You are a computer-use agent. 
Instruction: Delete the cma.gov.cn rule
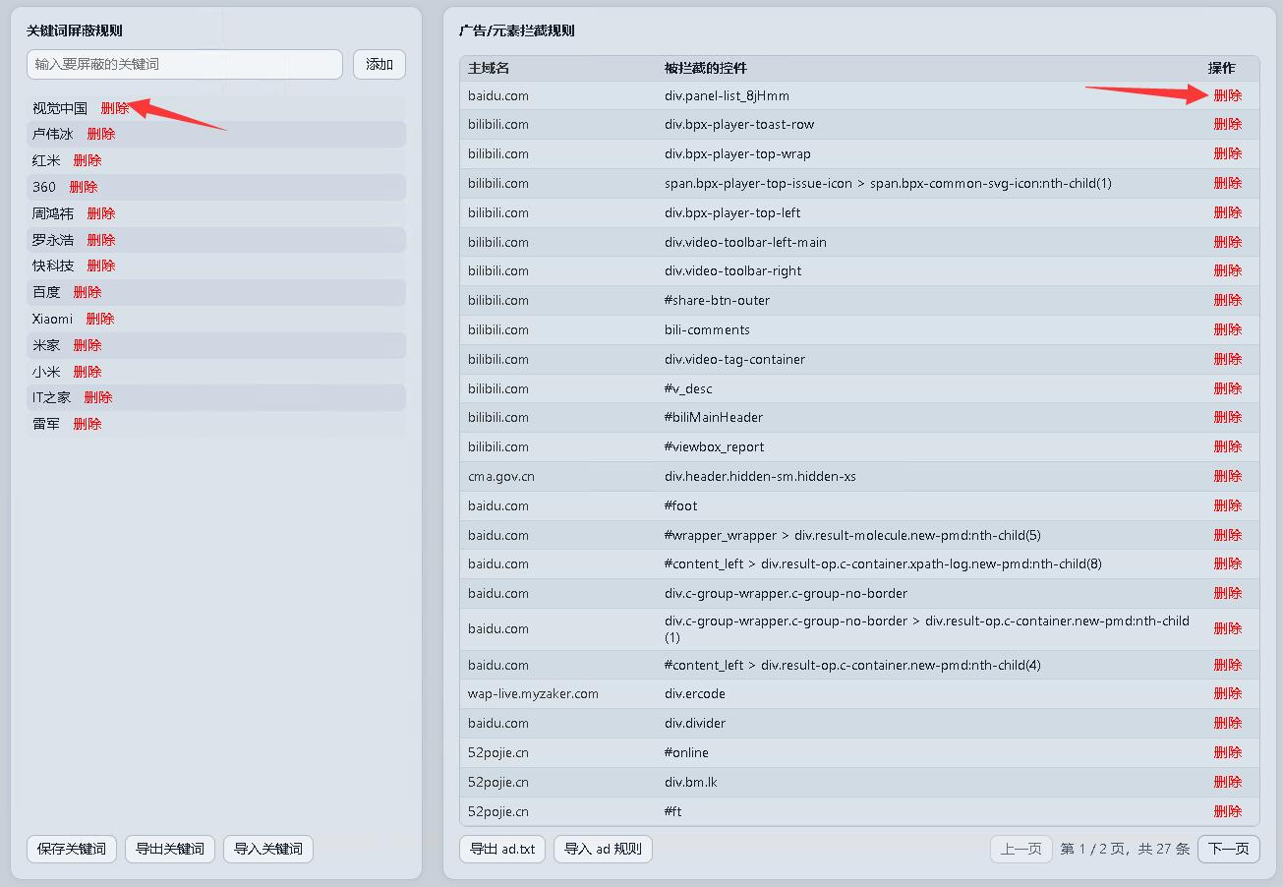(1227, 476)
